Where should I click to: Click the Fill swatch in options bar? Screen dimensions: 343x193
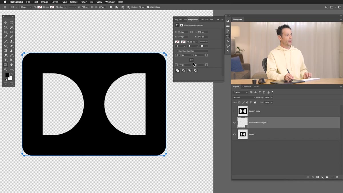pos(39,7)
